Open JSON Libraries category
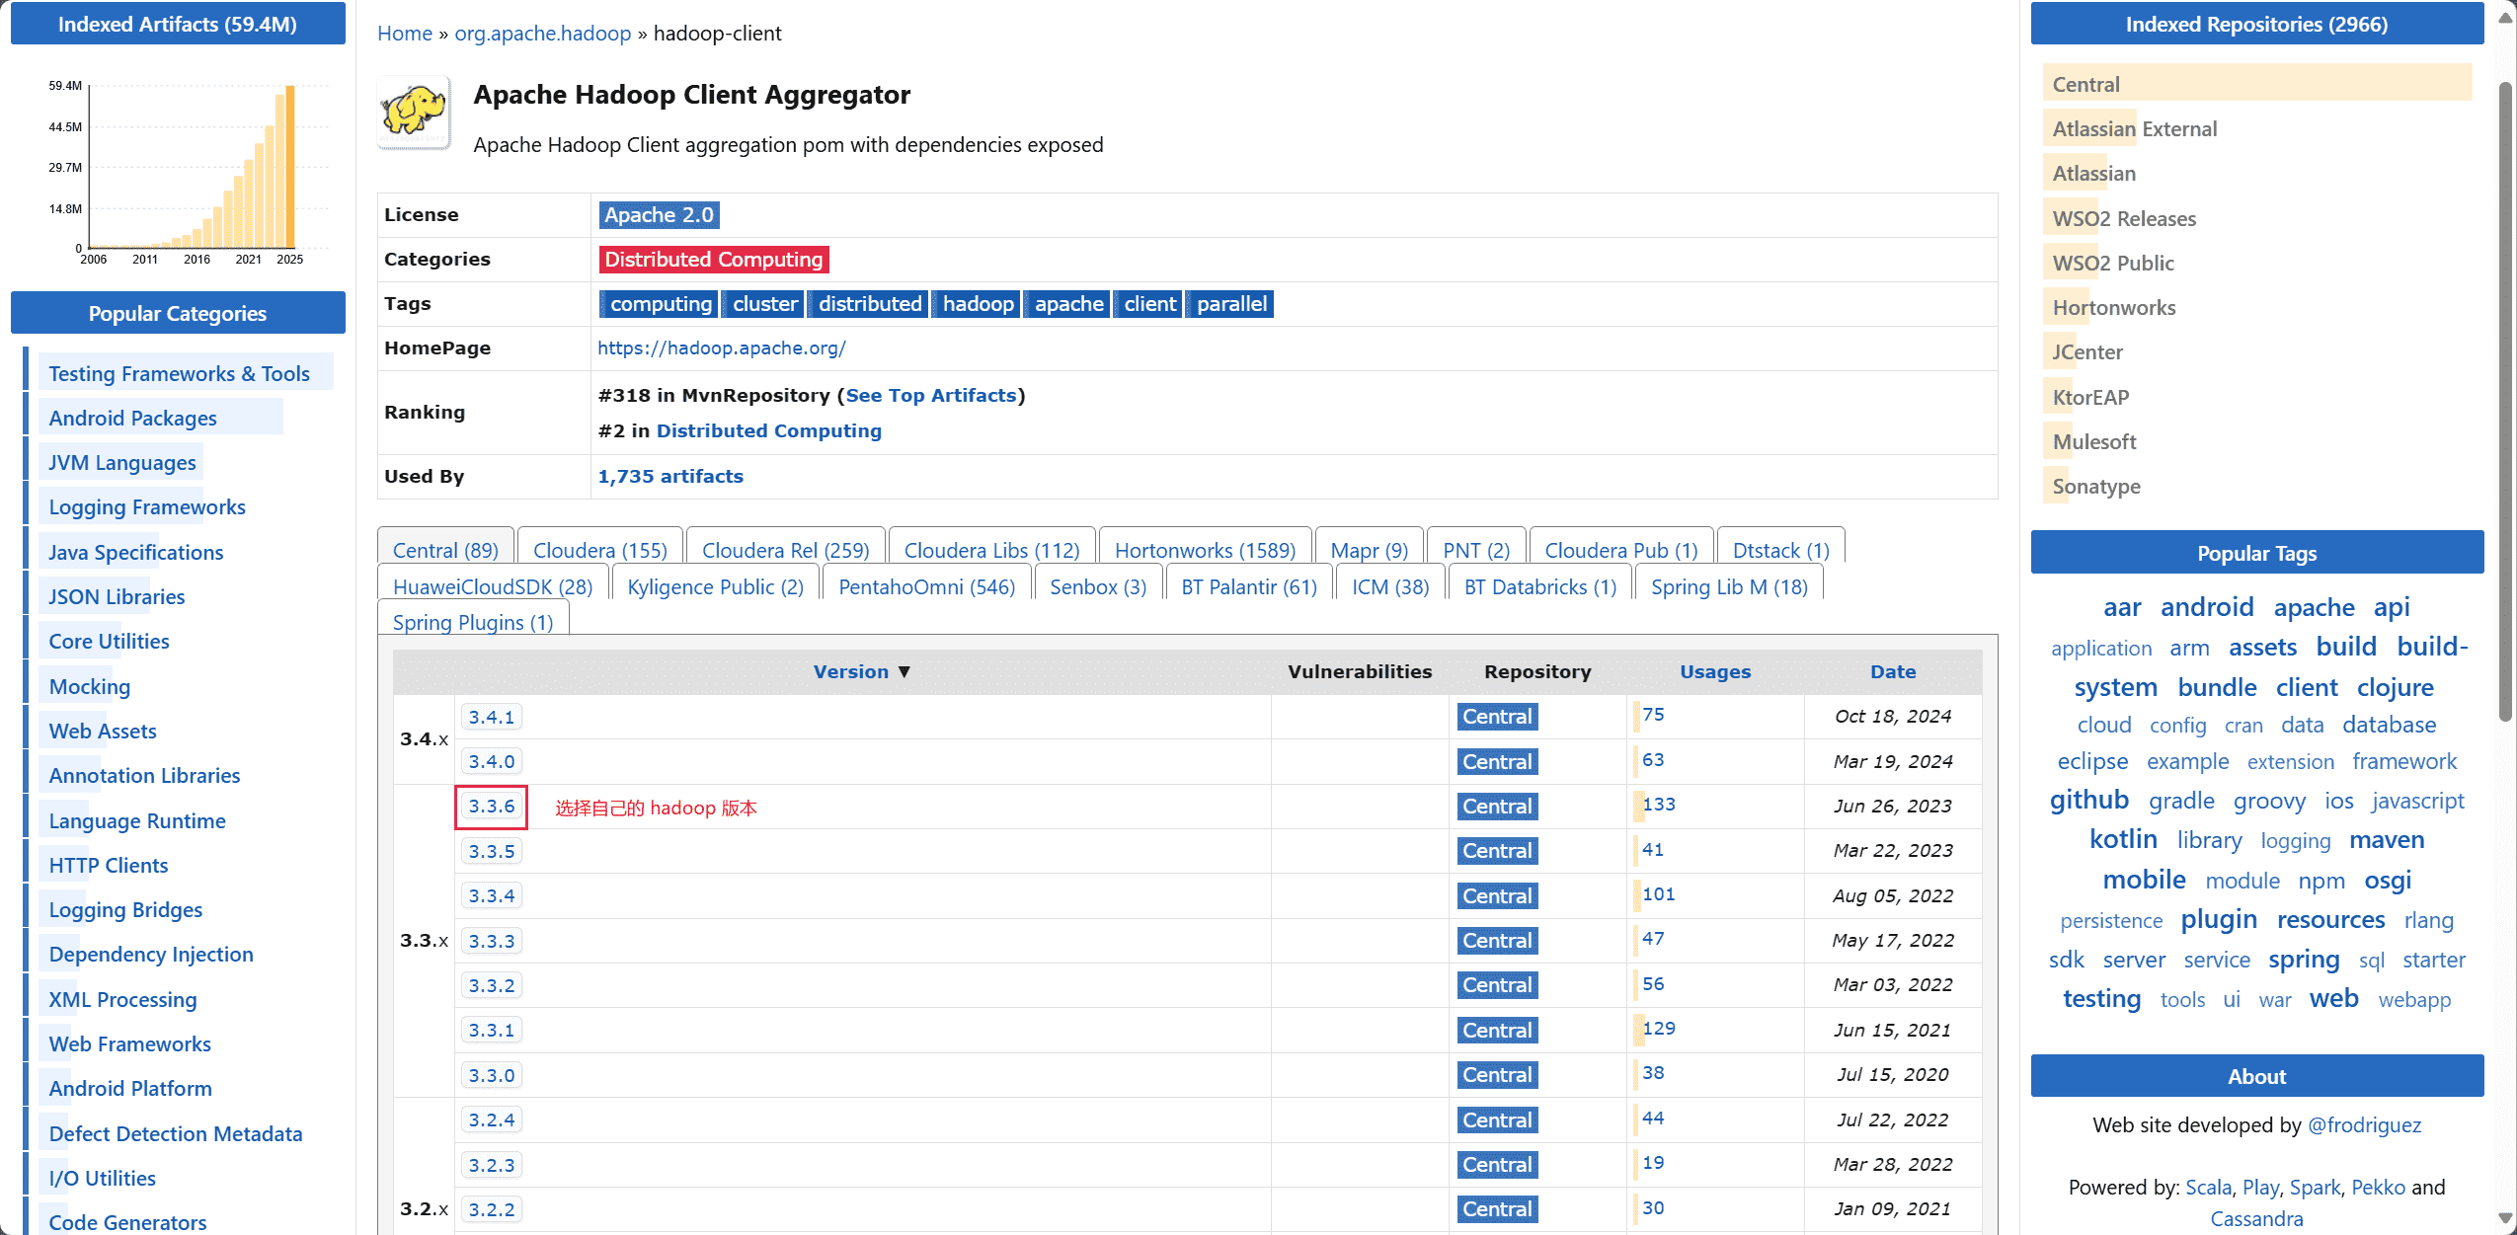Screen dimensions: 2517x1235 click(117, 596)
